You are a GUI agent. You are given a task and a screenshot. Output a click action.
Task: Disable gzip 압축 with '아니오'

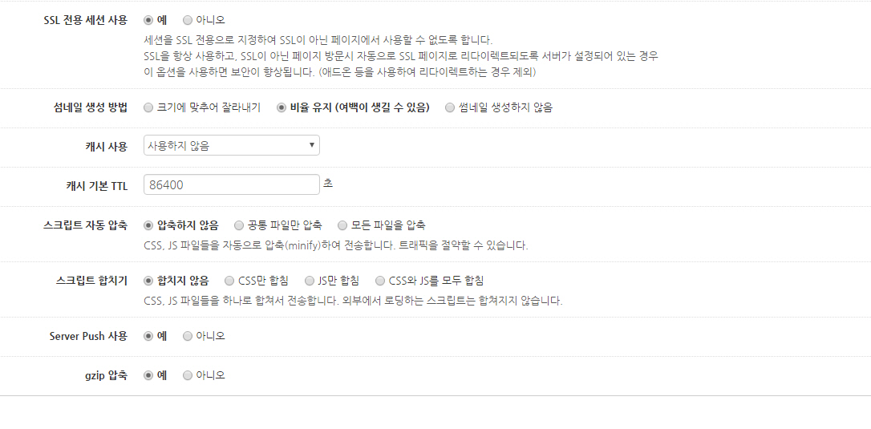coord(188,375)
